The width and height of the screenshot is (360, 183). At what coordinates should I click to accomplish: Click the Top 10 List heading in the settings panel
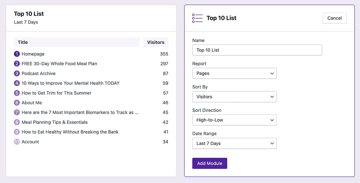(221, 18)
